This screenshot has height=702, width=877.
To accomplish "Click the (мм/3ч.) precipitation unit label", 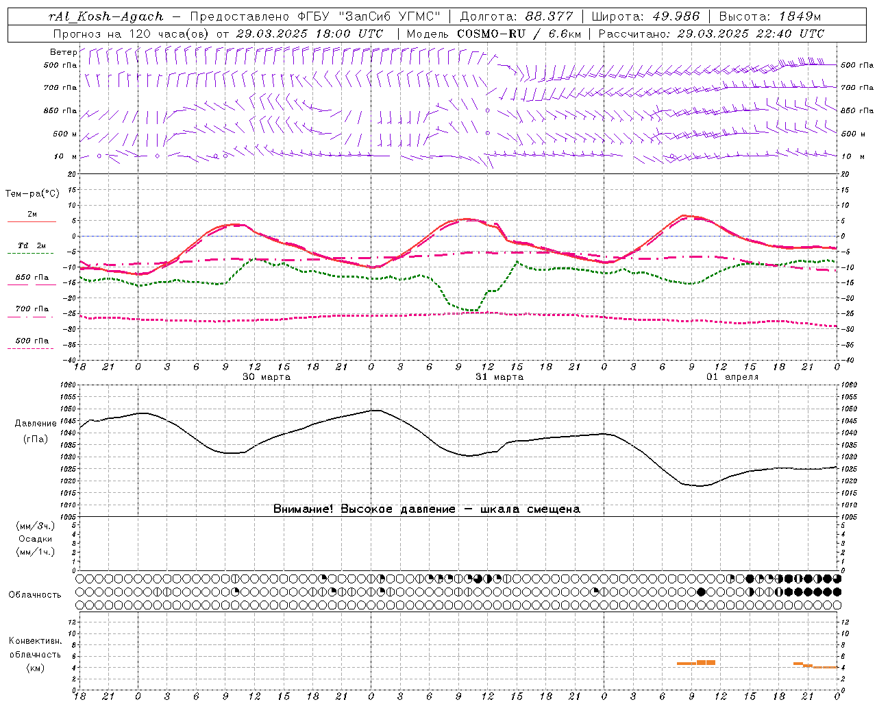I will coord(36,526).
